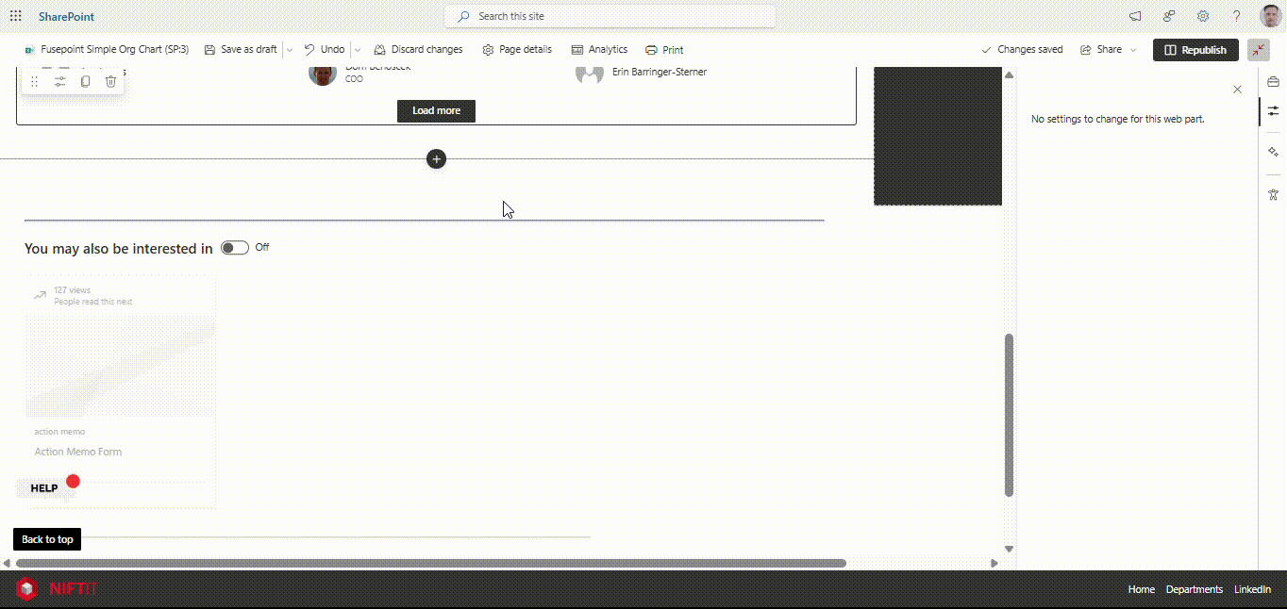Open Page details from the command bar
Image resolution: width=1287 pixels, height=609 pixels.
516,50
